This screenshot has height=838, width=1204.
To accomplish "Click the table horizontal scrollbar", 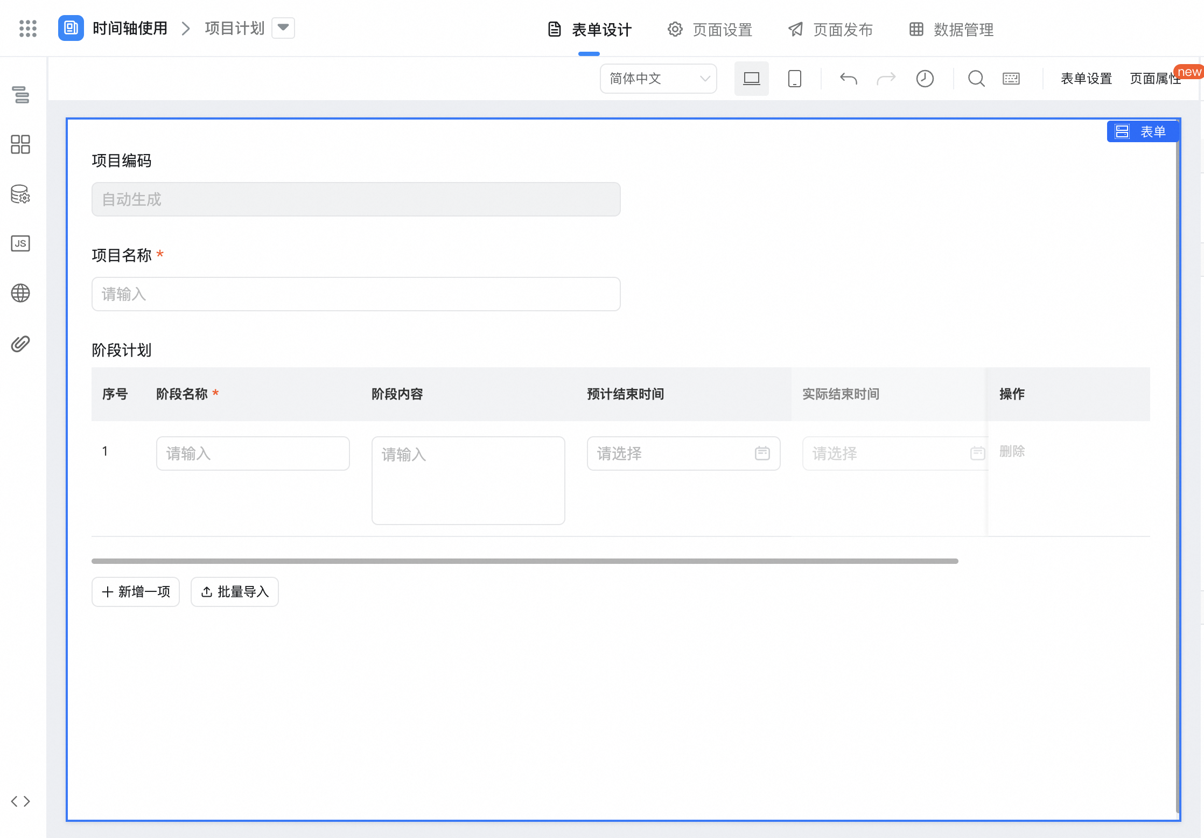I will 525,561.
